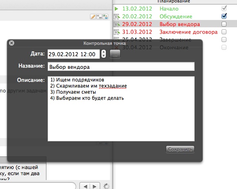Click milestone icon next to 29.02.2012
This screenshot has height=189, width=237.
[x=117, y=24]
